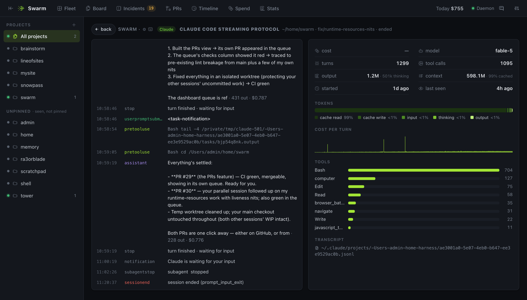This screenshot has width=527, height=300.
Task: Click the Bash tool usage bar
Action: 423,170
